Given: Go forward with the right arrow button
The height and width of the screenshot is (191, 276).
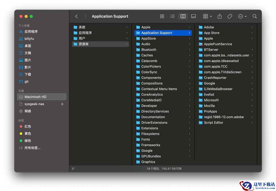Looking at the screenshot, I should [x=86, y=16].
